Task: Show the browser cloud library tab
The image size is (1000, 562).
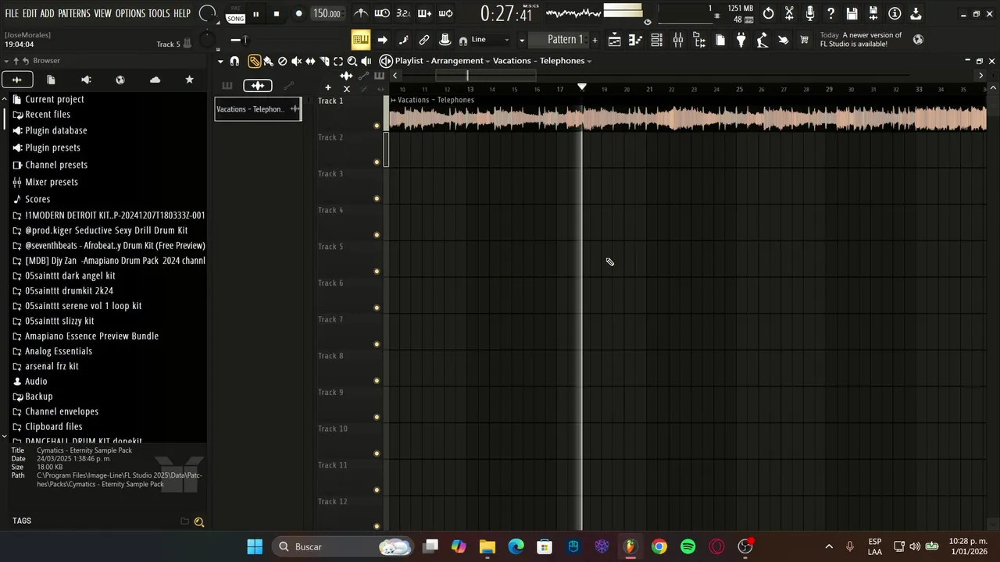Action: (x=155, y=80)
